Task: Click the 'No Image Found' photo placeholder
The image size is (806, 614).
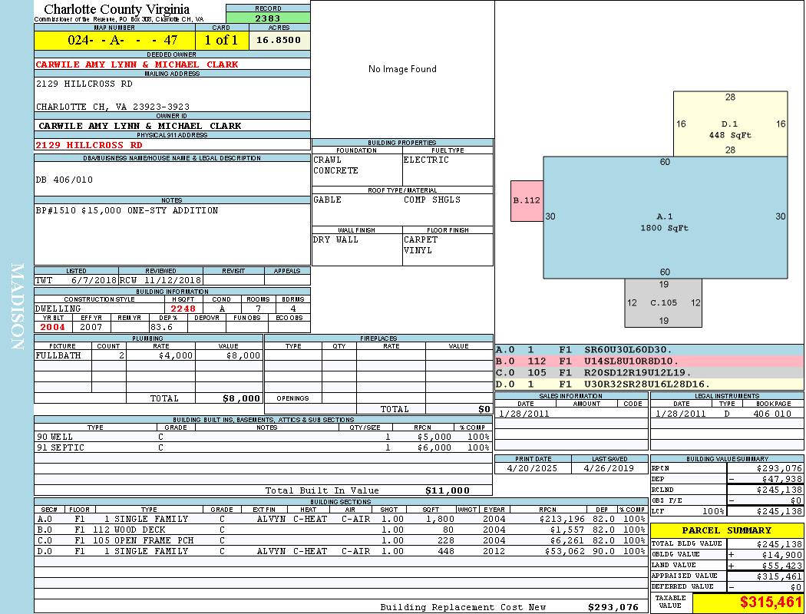Action: 402,69
